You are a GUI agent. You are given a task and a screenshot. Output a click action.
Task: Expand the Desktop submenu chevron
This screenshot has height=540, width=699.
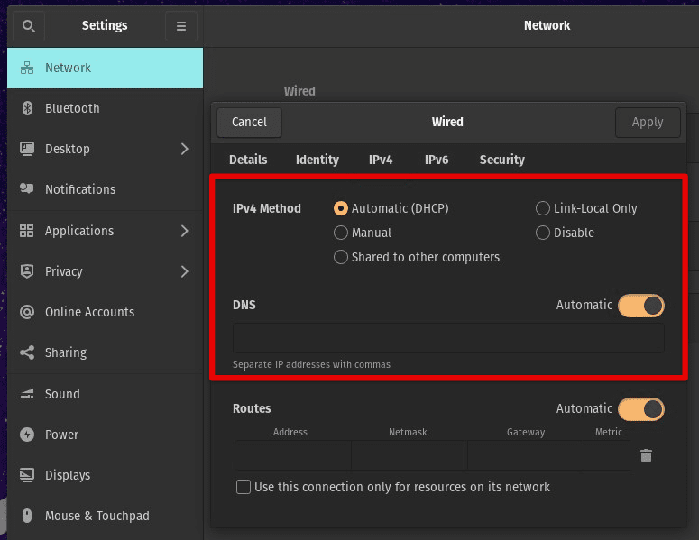(184, 149)
